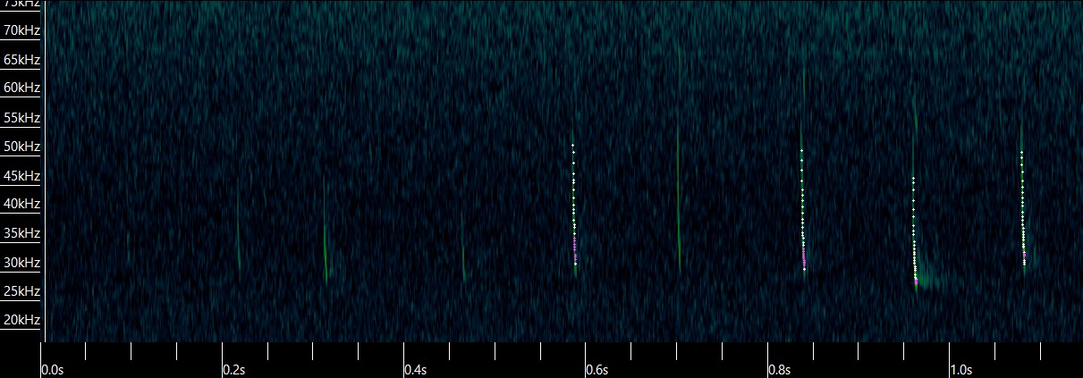Viewport: 1083px width, 378px height.
Task: Click the dotted call pulse just before 0.6s
Action: 574,206
